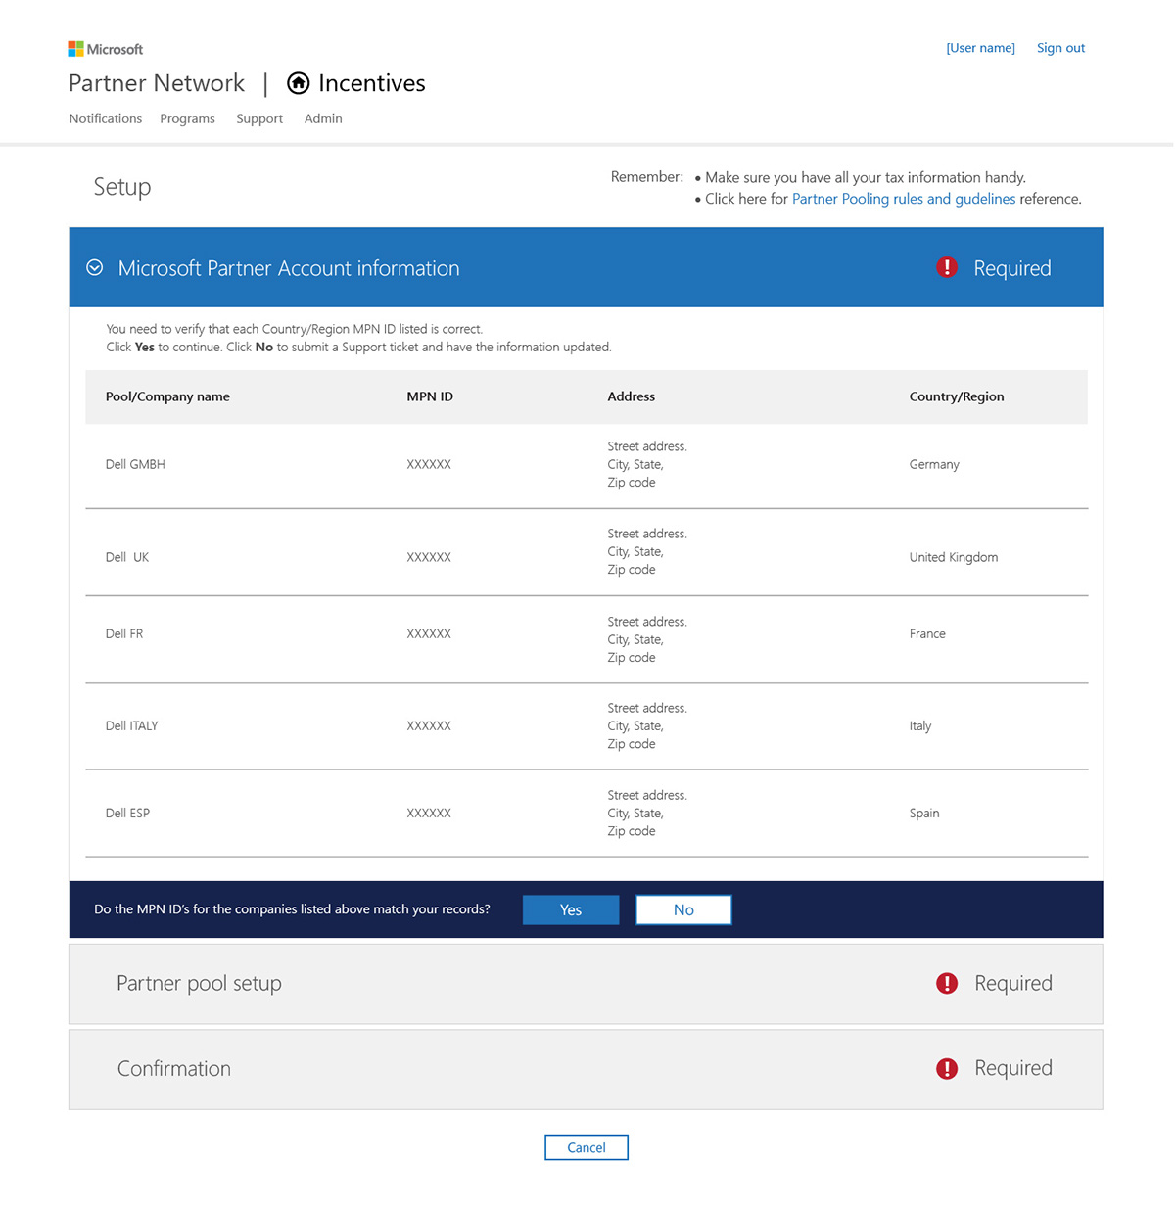Select the Dell GMBH company name
The image size is (1175, 1211).
[x=135, y=464]
